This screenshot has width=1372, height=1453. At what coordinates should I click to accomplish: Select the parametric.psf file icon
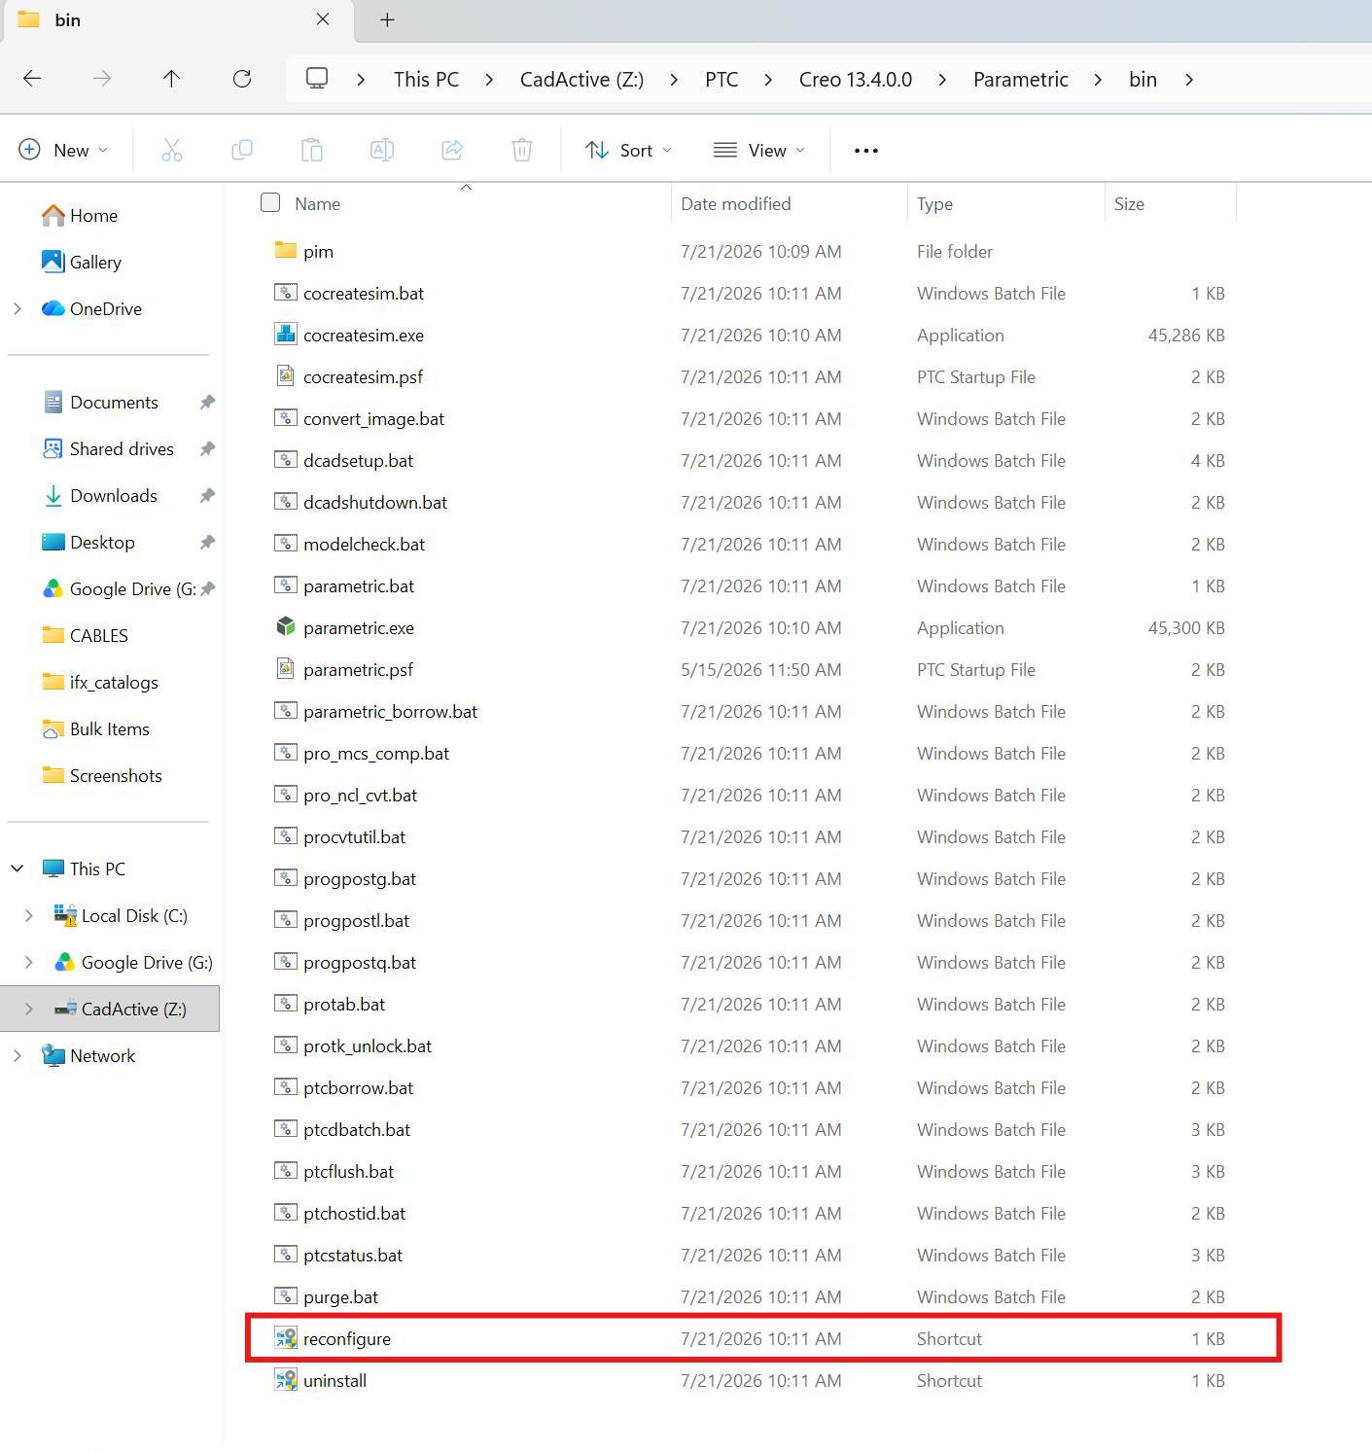(x=286, y=669)
